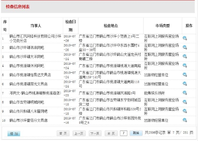Select party name 鹤山市沙坪镇大洋网吧

[x=27, y=56]
